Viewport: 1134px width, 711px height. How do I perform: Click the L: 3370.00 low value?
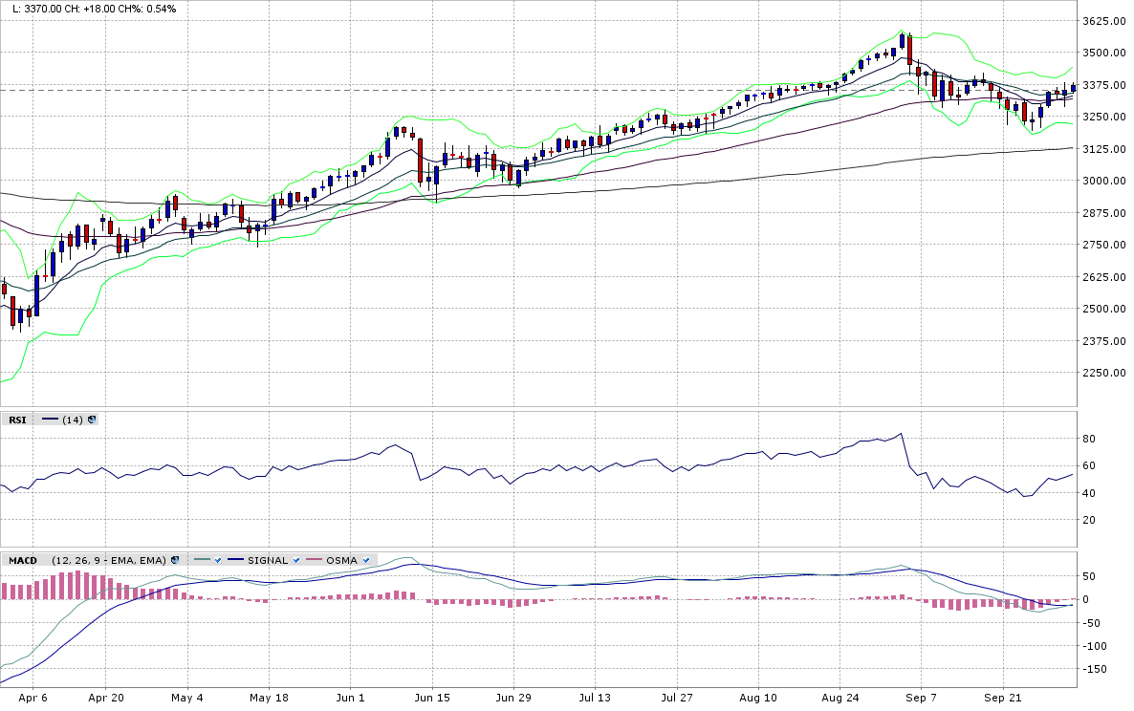point(37,9)
